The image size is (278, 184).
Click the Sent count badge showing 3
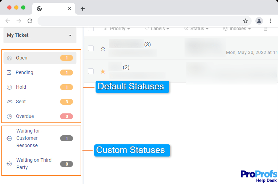pyautogui.click(x=66, y=102)
